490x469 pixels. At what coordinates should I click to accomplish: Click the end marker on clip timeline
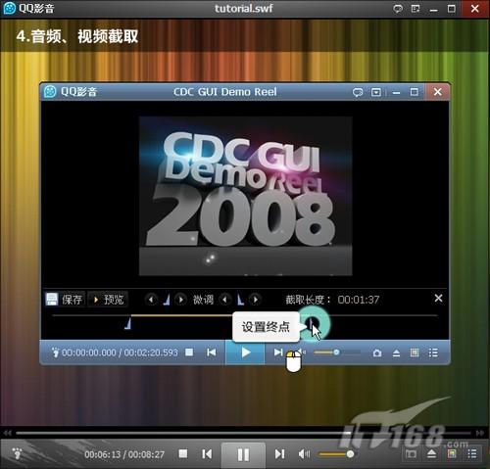[312, 324]
